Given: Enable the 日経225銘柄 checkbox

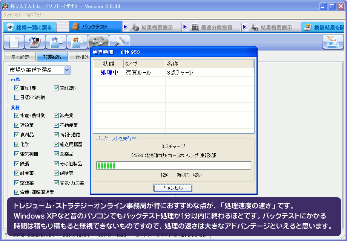Looking at the screenshot, I should [17, 97].
